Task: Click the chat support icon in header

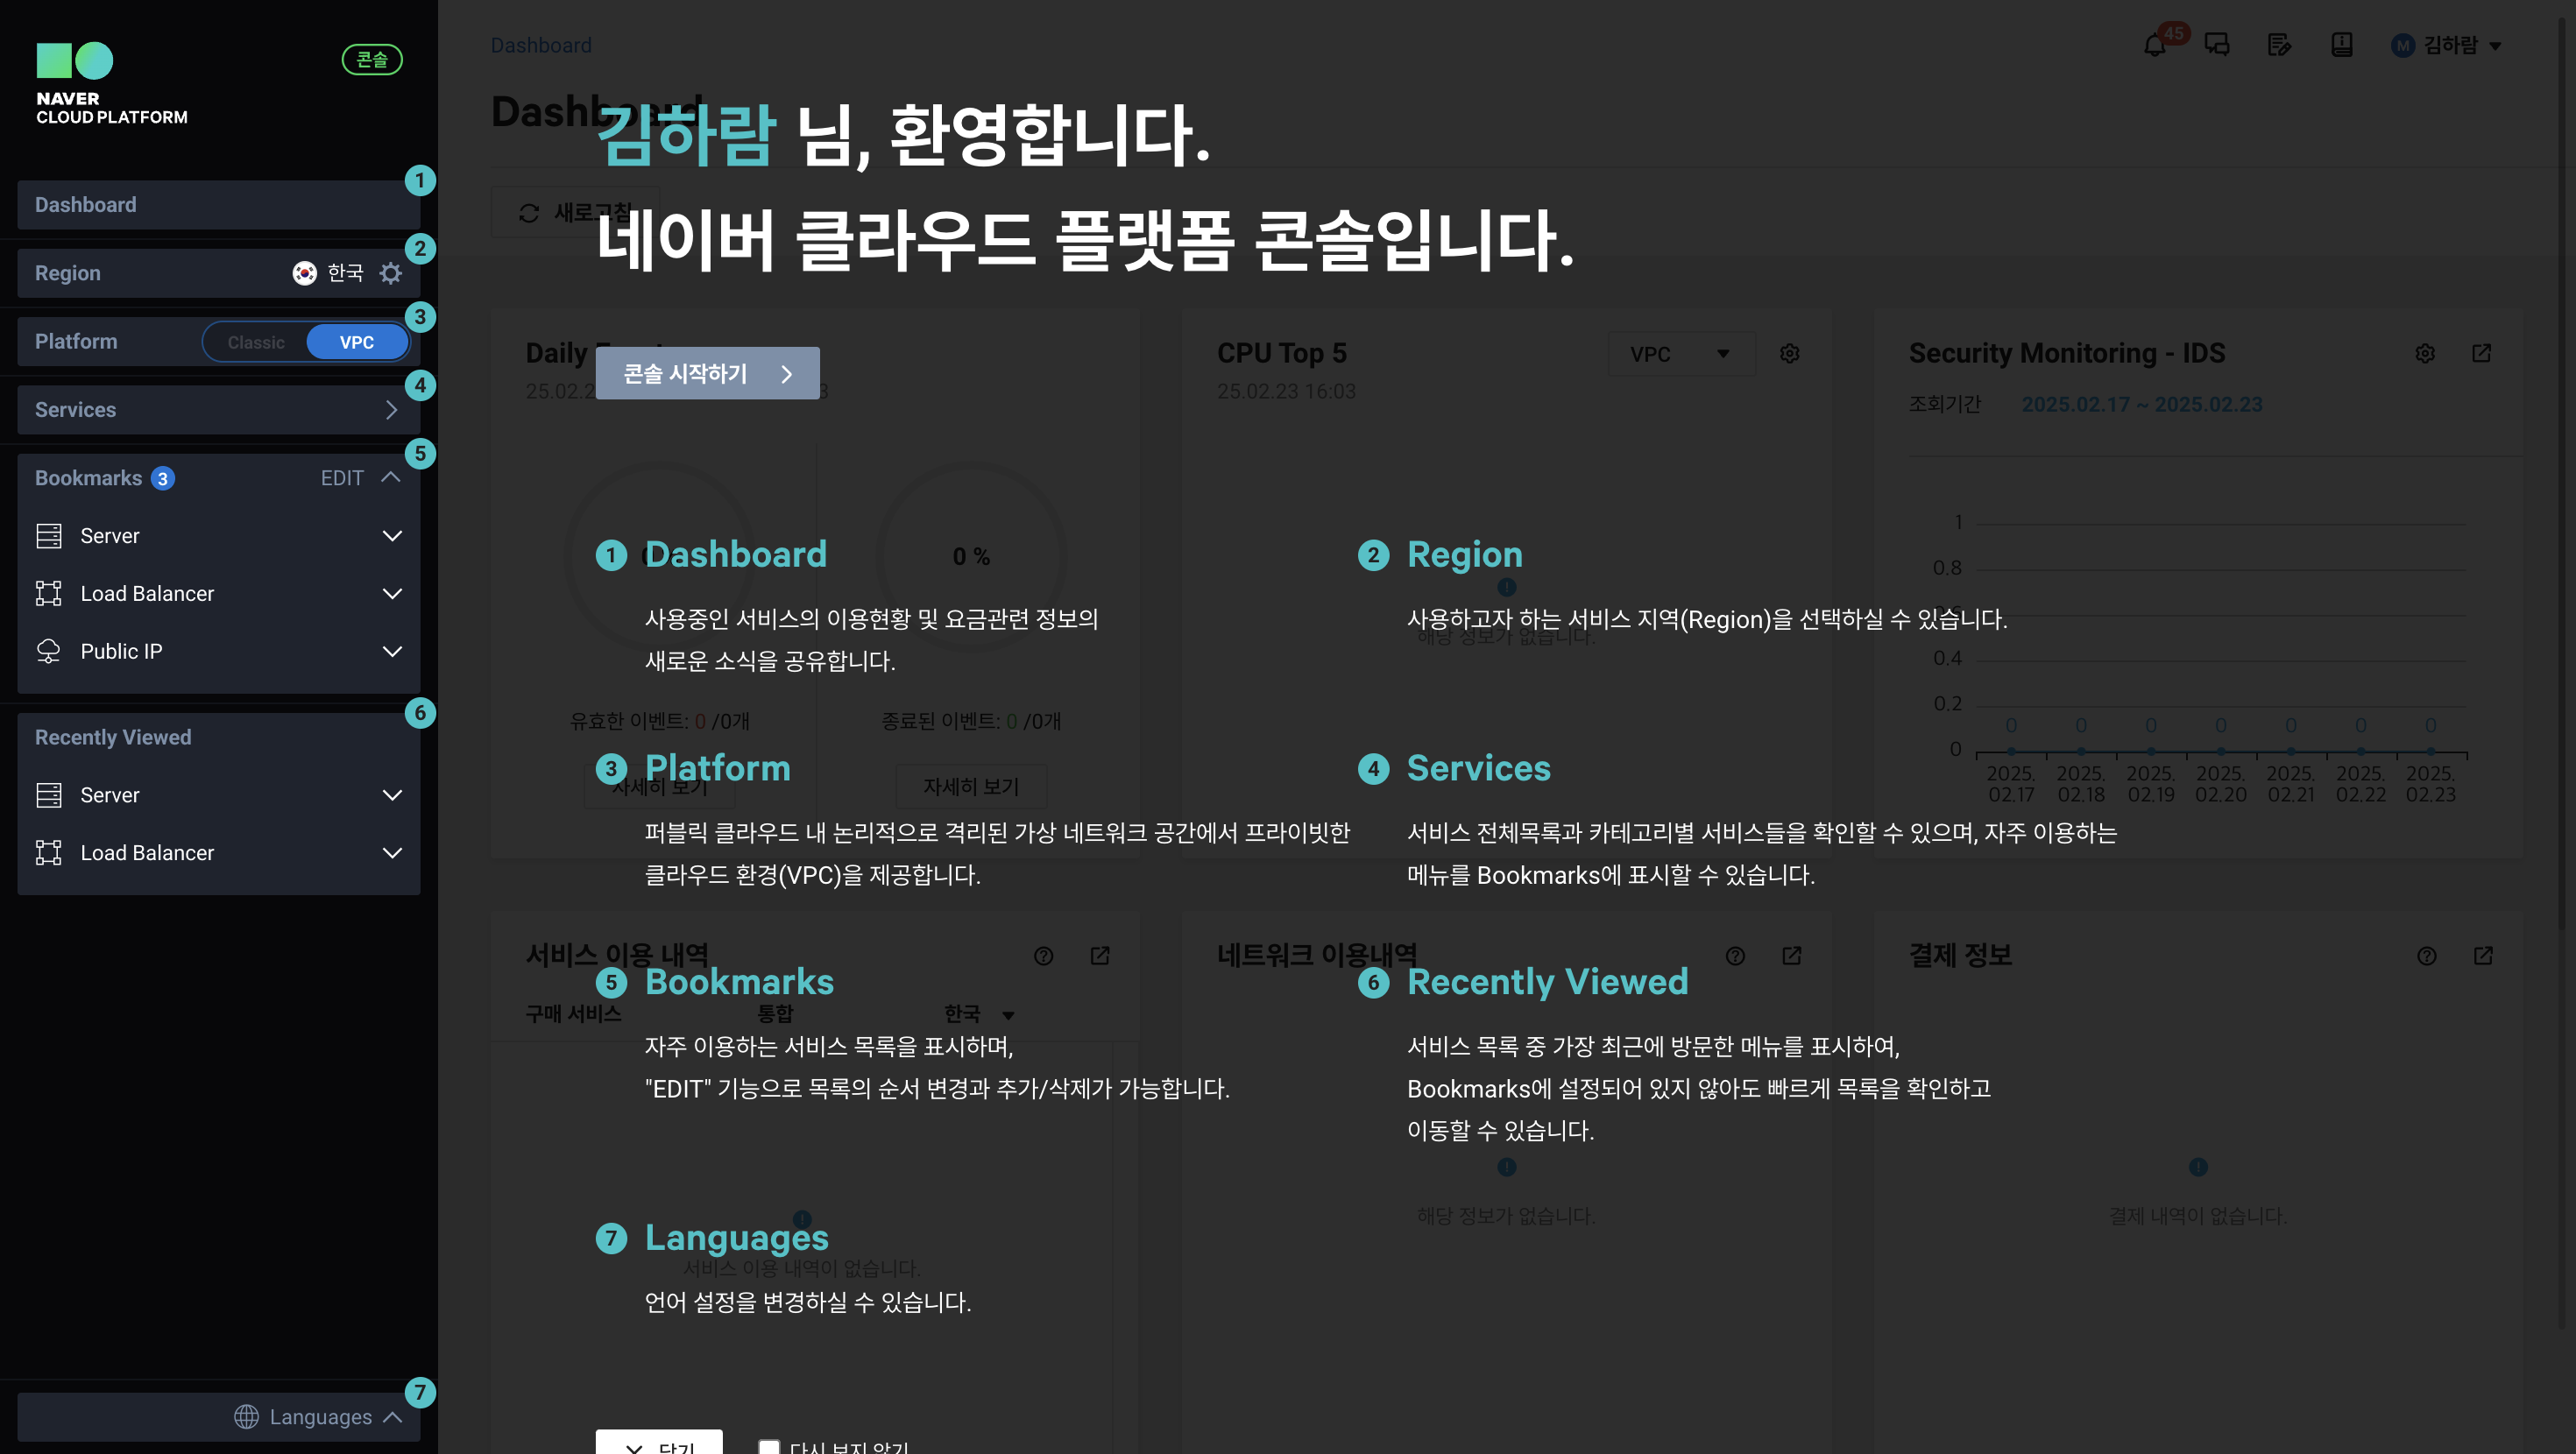Action: [x=2217, y=45]
